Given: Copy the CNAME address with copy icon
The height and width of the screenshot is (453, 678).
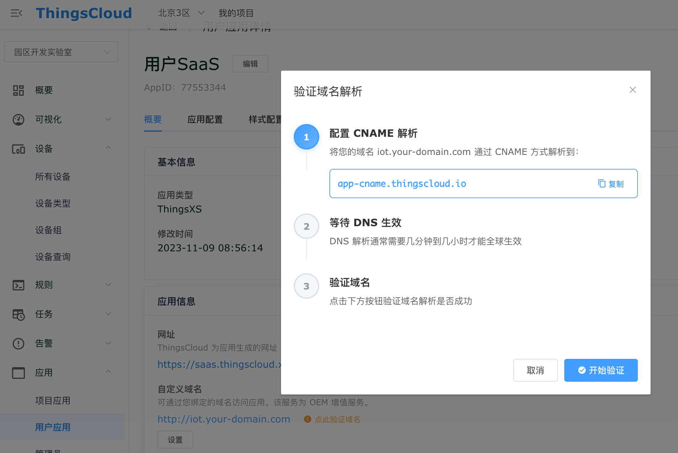Looking at the screenshot, I should (x=610, y=184).
